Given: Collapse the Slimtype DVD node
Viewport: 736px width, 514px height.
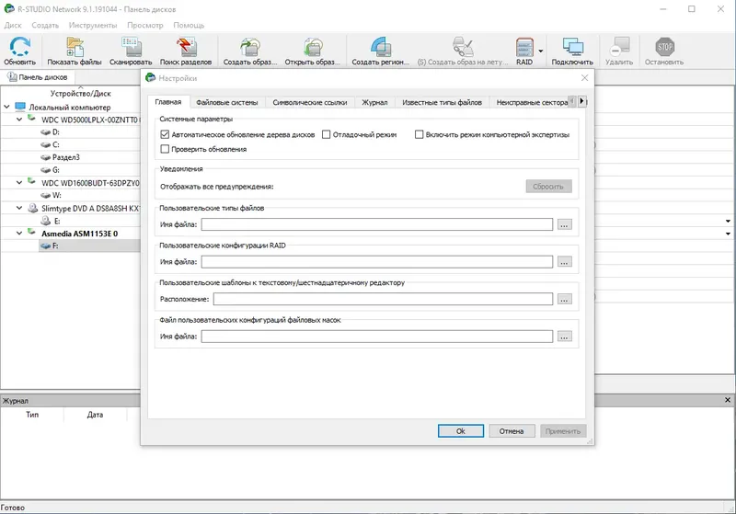Looking at the screenshot, I should pyautogui.click(x=19, y=208).
